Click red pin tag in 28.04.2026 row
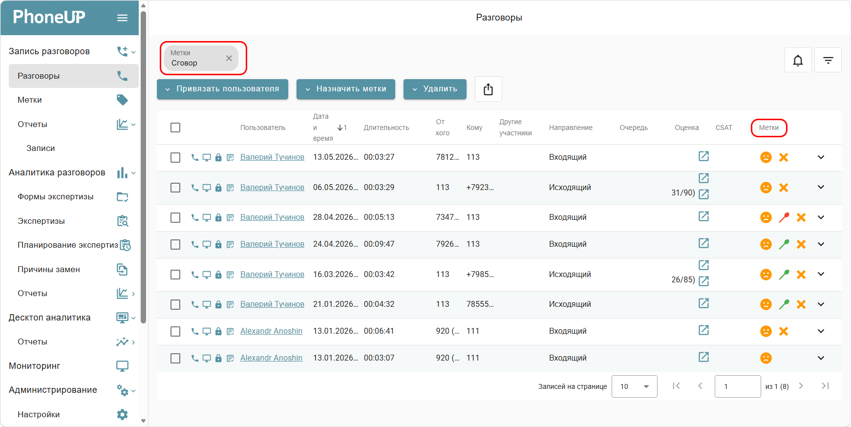Image resolution: width=851 pixels, height=427 pixels. pyautogui.click(x=784, y=217)
